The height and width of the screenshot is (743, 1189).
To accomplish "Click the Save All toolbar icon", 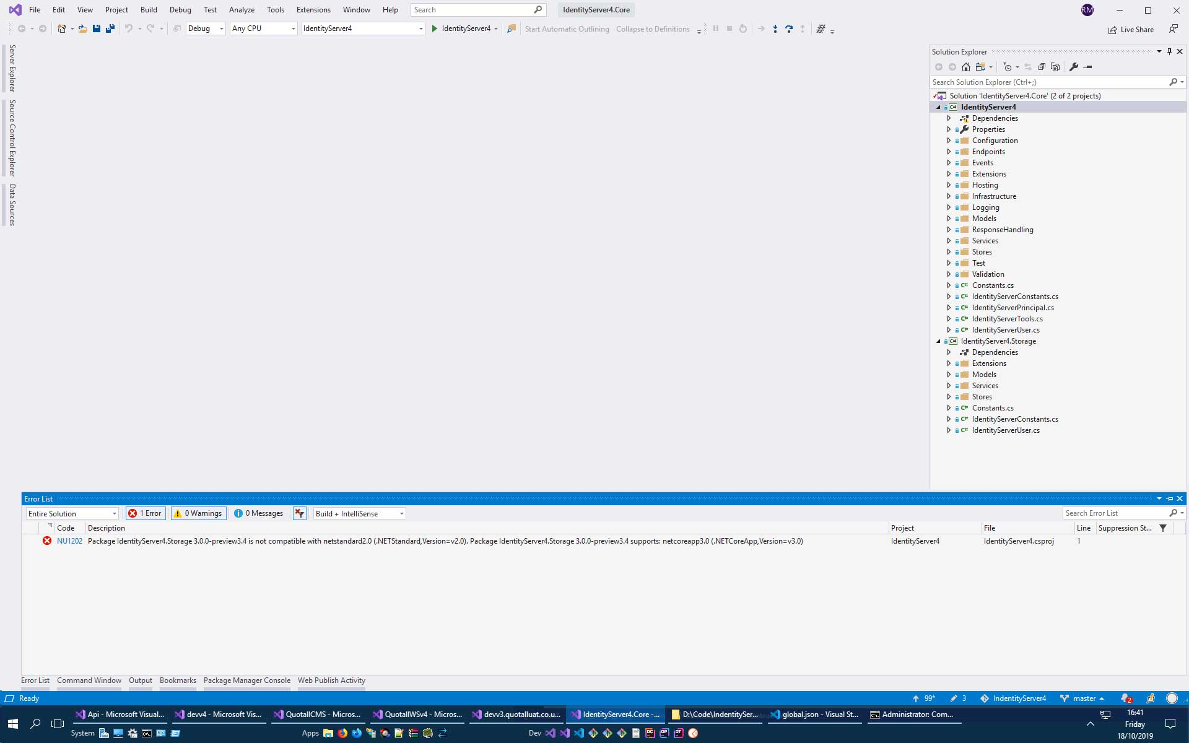I will coord(110,28).
